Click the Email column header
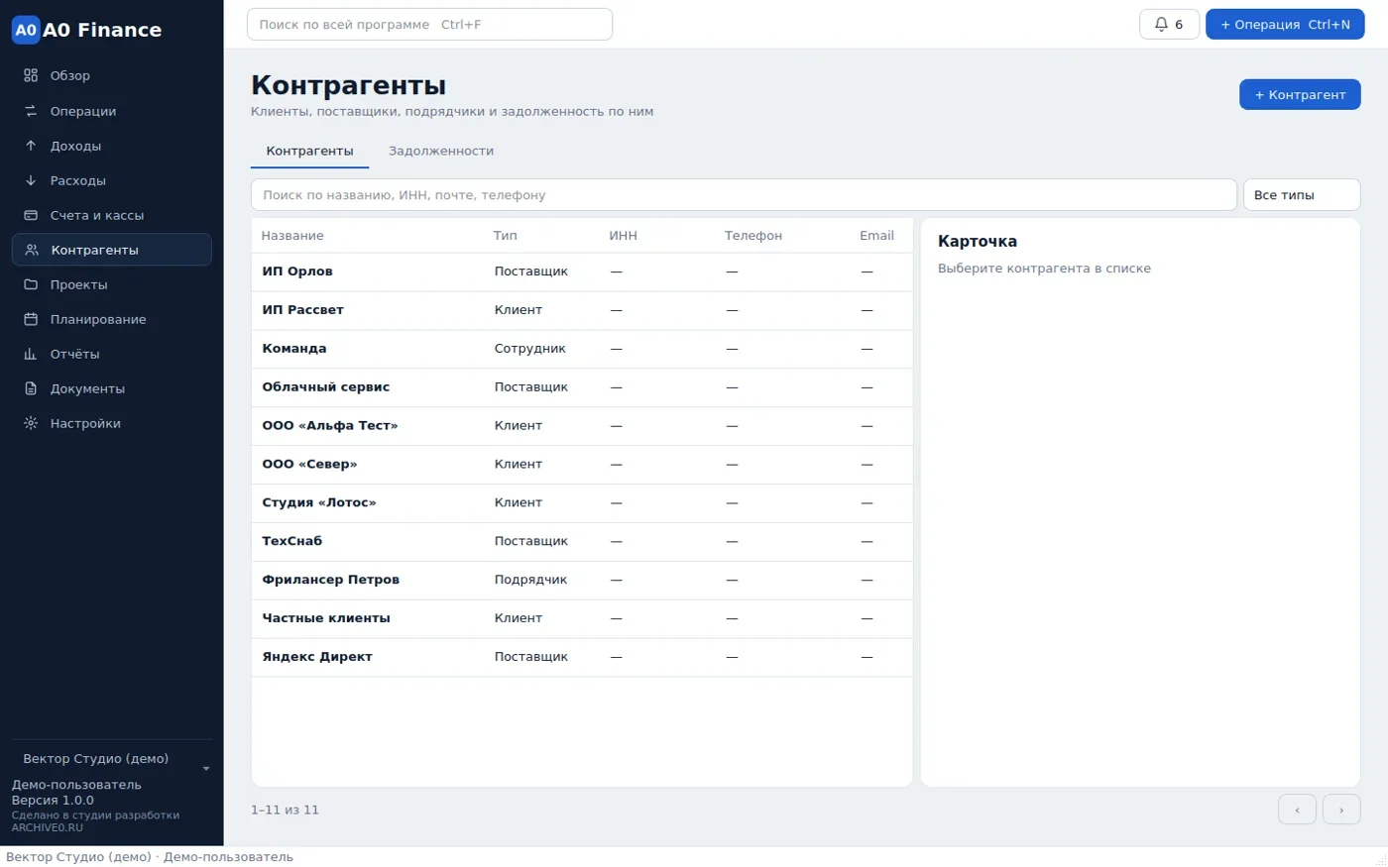Image resolution: width=1388 pixels, height=867 pixels. point(876,236)
